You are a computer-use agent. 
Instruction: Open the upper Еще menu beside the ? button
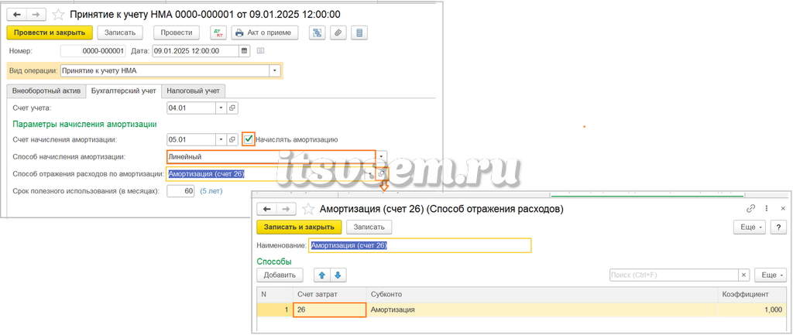click(x=750, y=227)
